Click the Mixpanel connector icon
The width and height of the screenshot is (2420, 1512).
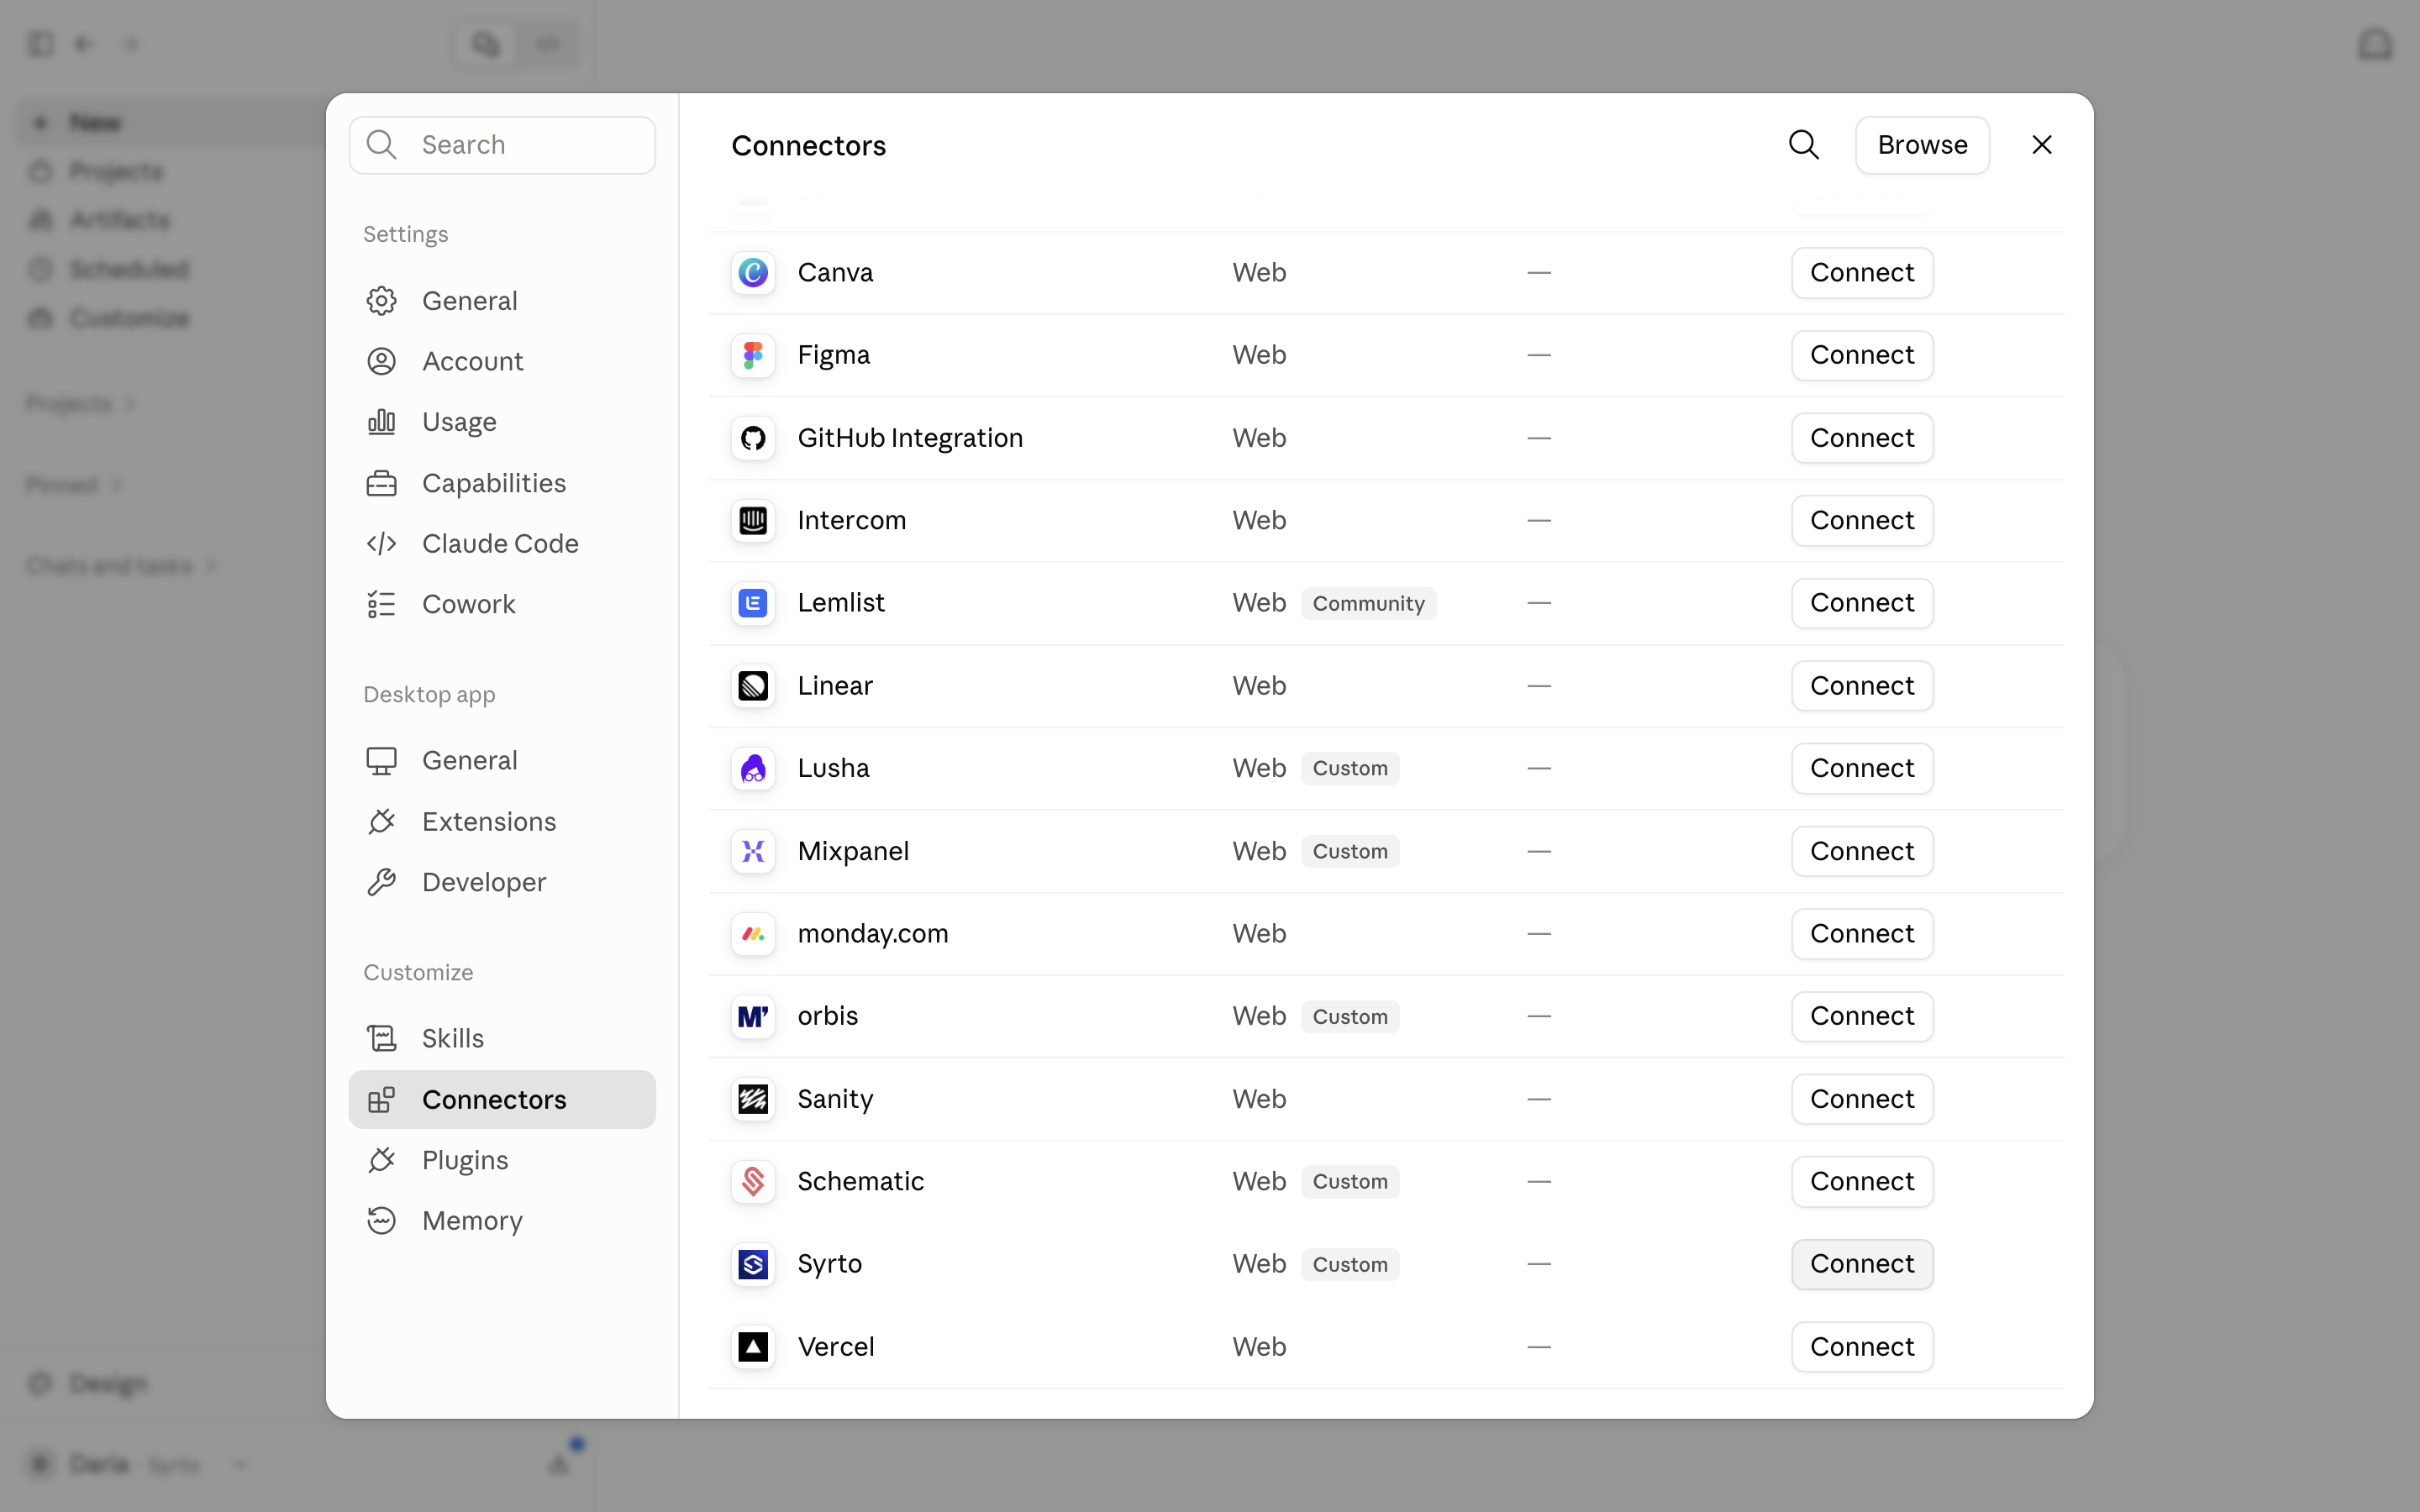pyautogui.click(x=753, y=851)
